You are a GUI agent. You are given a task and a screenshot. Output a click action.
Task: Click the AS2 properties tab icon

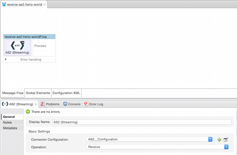[5, 104]
